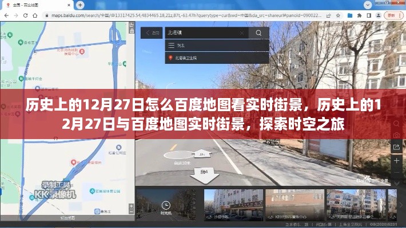
Task: Click the forward arrow on the road
Action: click(201, 153)
